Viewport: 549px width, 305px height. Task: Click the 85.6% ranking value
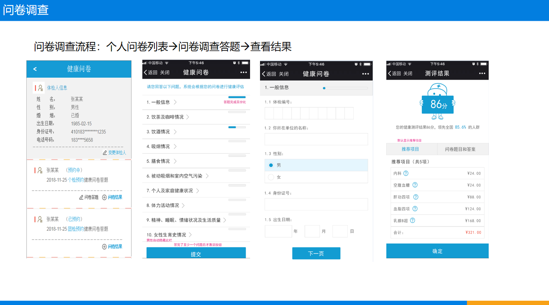460,127
